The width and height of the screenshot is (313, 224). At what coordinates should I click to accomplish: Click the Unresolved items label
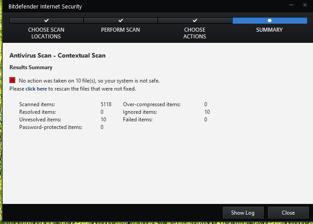40,120
